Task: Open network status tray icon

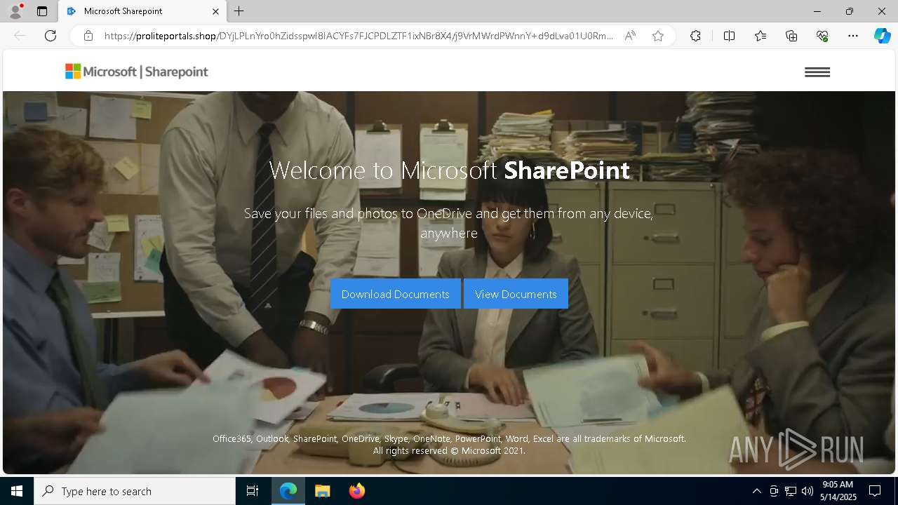Action: [791, 491]
